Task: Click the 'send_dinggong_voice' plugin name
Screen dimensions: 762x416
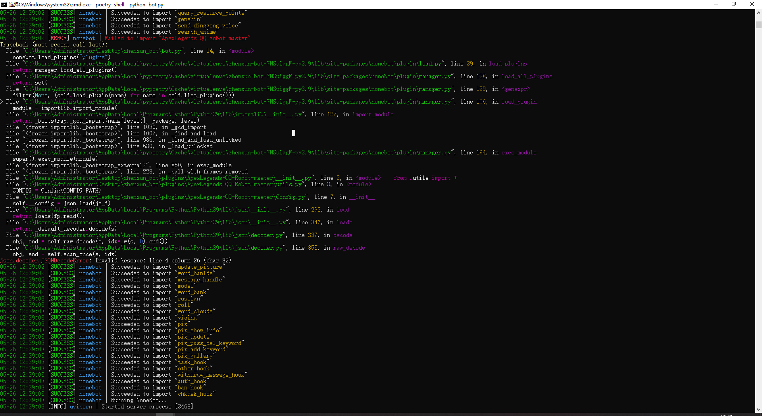Action: click(x=208, y=25)
